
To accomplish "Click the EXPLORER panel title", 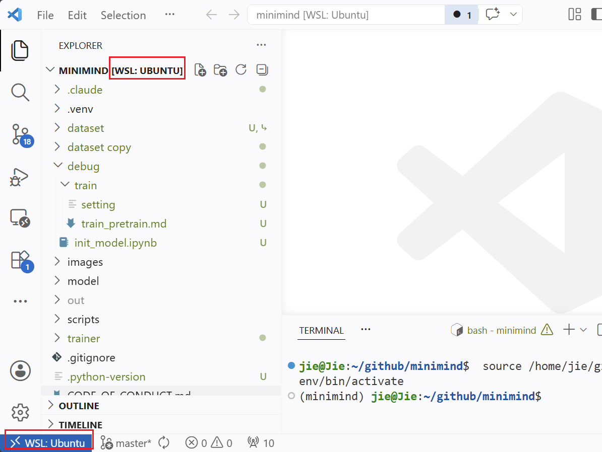I will [x=81, y=45].
